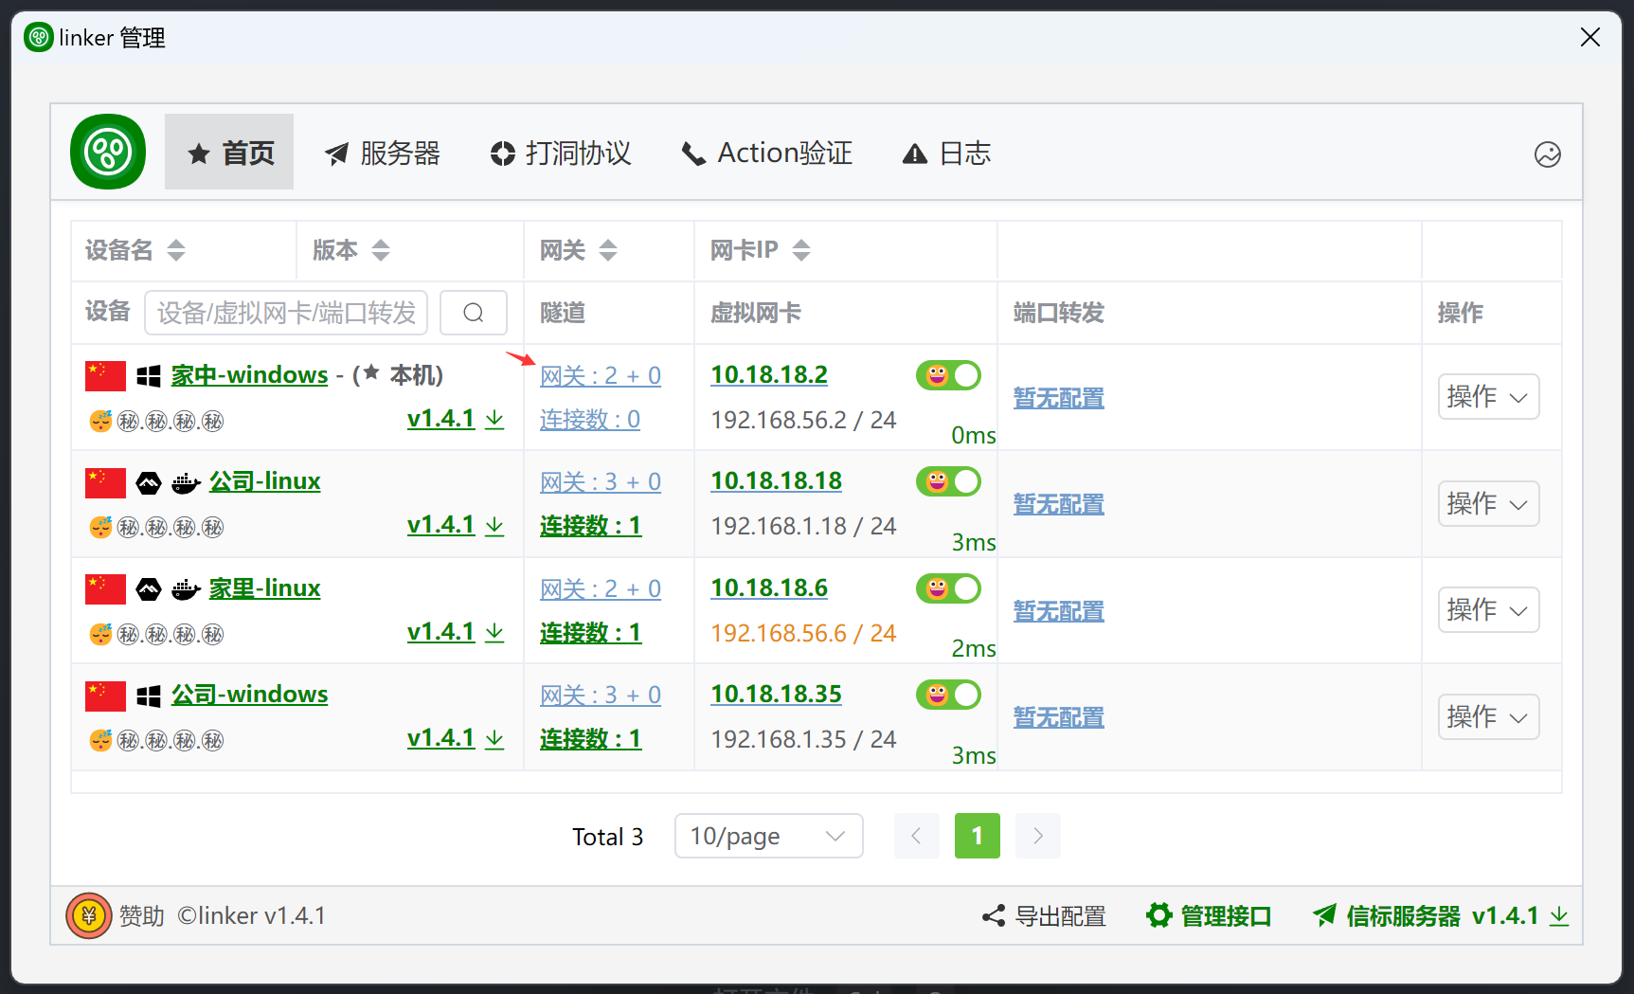Open the smiley face icon in the navigation bar
Screen dimensions: 1634x994
click(x=1547, y=154)
